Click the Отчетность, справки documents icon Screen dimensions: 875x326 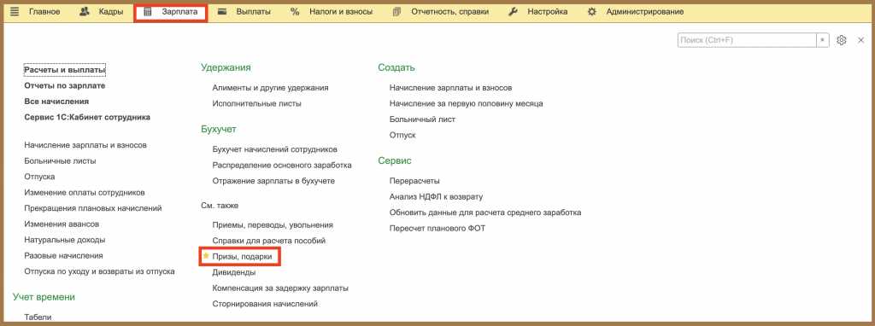pos(396,12)
